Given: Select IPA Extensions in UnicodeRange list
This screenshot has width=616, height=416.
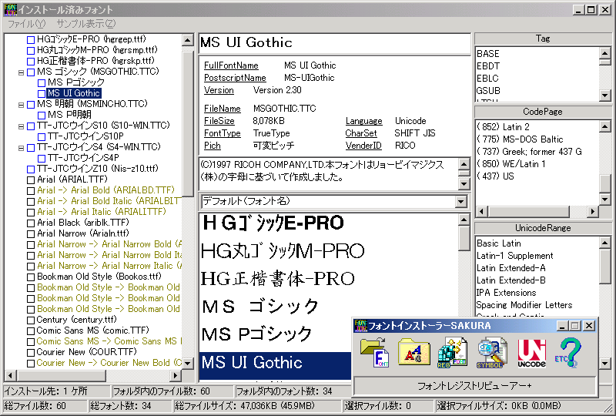Looking at the screenshot, I should (x=506, y=293).
